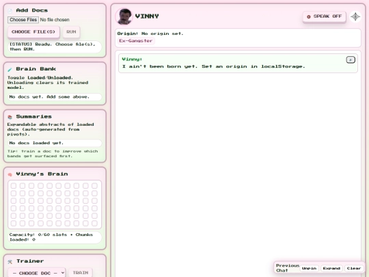
Task: Click the 'No file chosen' text
Action: [x=55, y=20]
